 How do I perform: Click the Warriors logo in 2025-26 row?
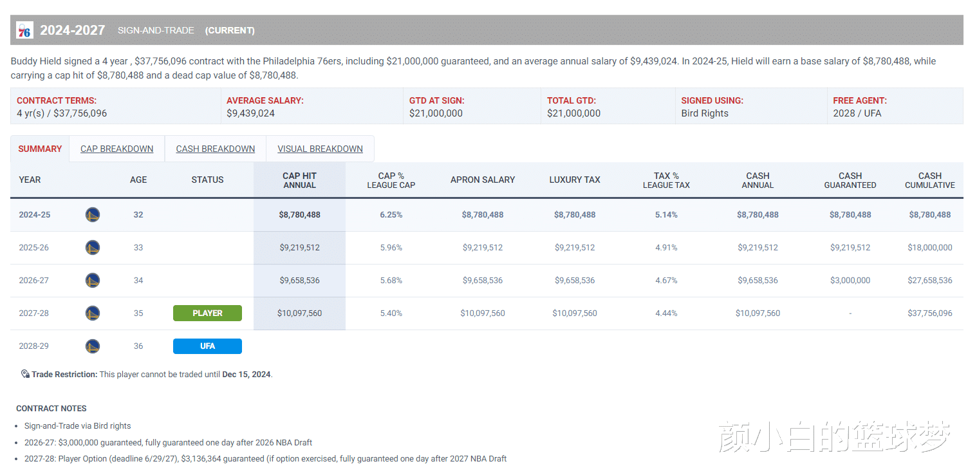tap(93, 247)
